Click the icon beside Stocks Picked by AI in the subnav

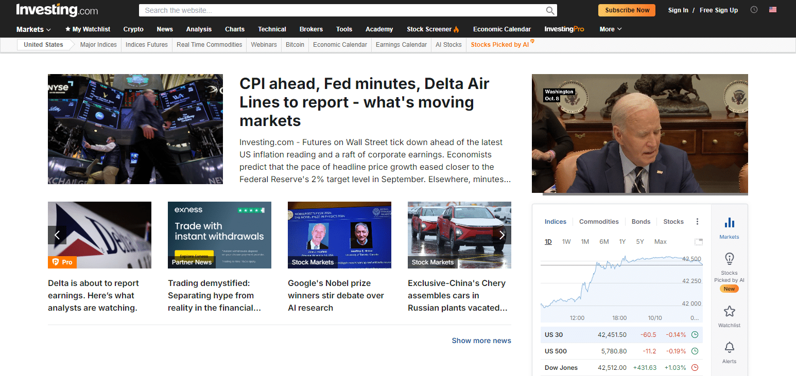click(x=532, y=42)
